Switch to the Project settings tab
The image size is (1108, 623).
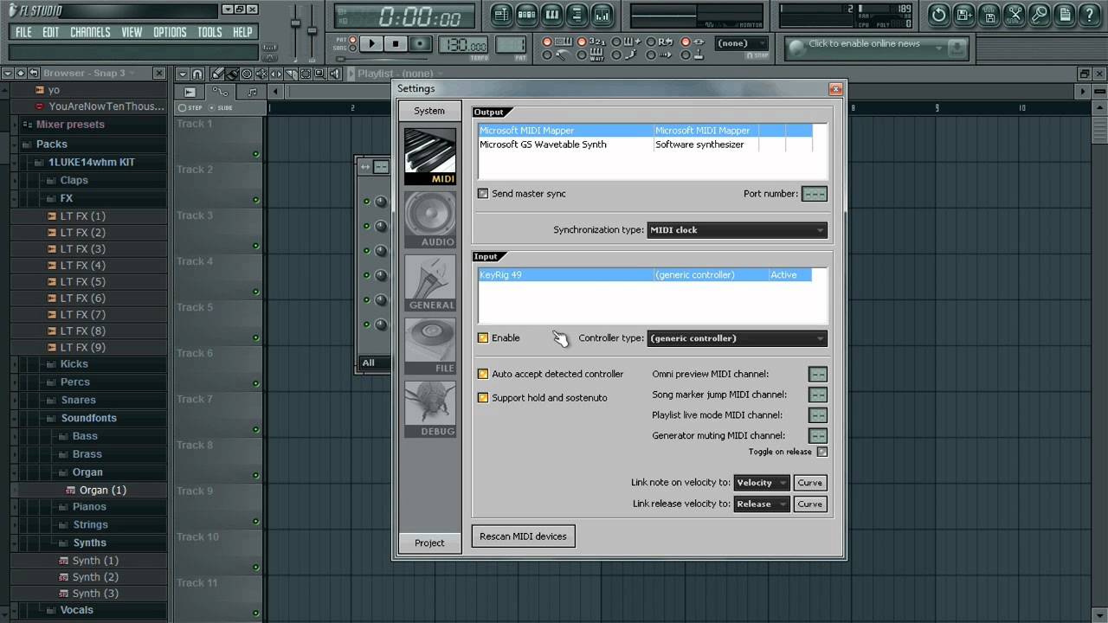pos(429,543)
